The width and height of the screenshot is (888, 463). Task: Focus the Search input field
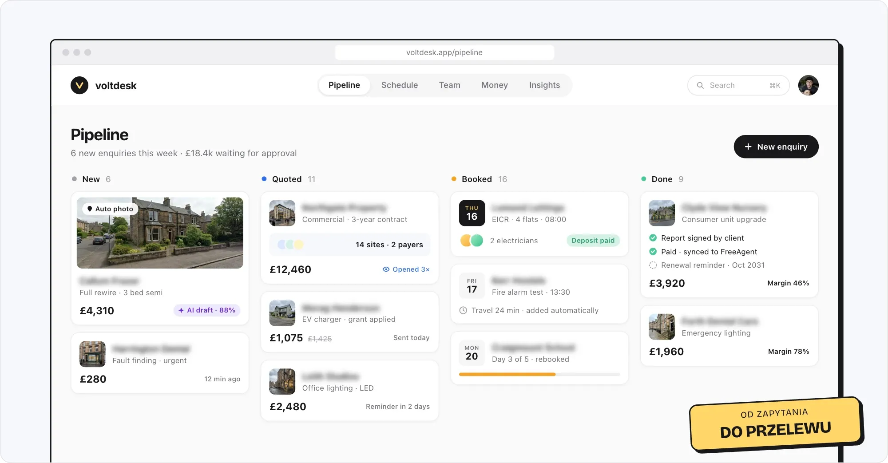tap(738, 85)
